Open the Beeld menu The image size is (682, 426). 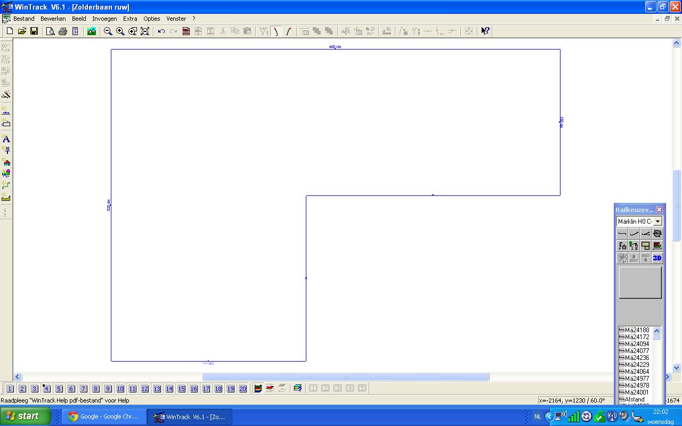click(x=79, y=19)
